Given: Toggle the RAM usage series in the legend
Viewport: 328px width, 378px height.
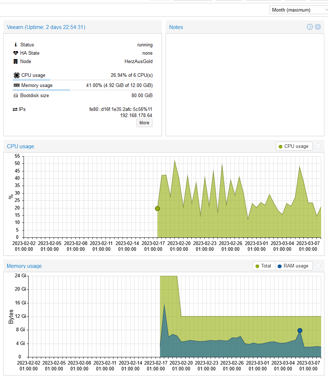Looking at the screenshot, I should point(294,266).
